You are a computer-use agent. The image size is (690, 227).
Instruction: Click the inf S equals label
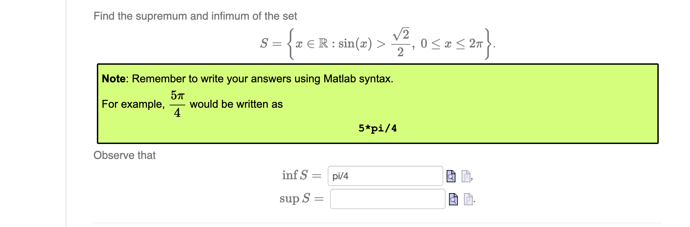tap(300, 176)
